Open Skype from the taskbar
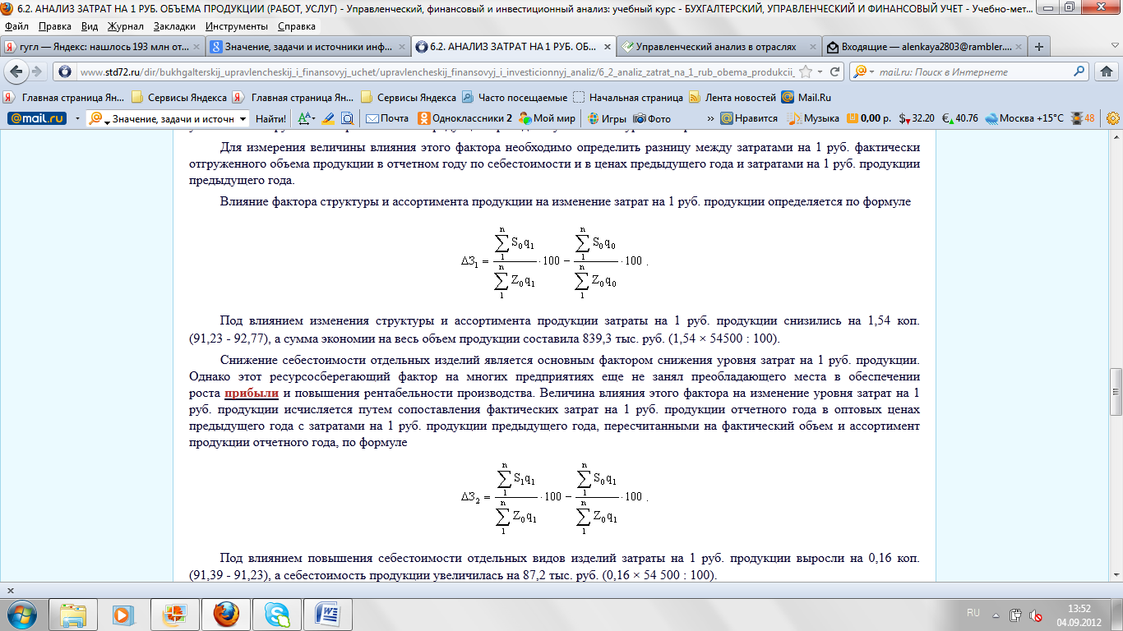 click(277, 614)
